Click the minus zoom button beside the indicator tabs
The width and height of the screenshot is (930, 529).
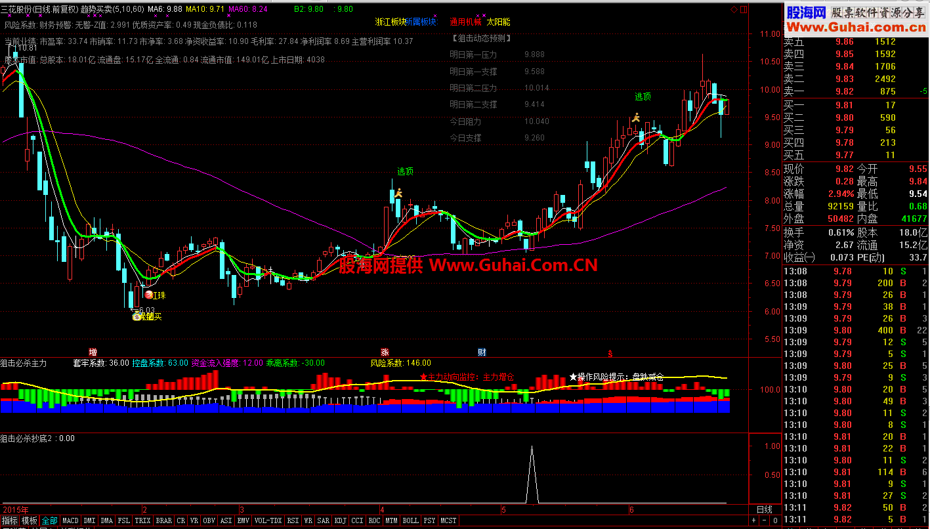[764, 520]
